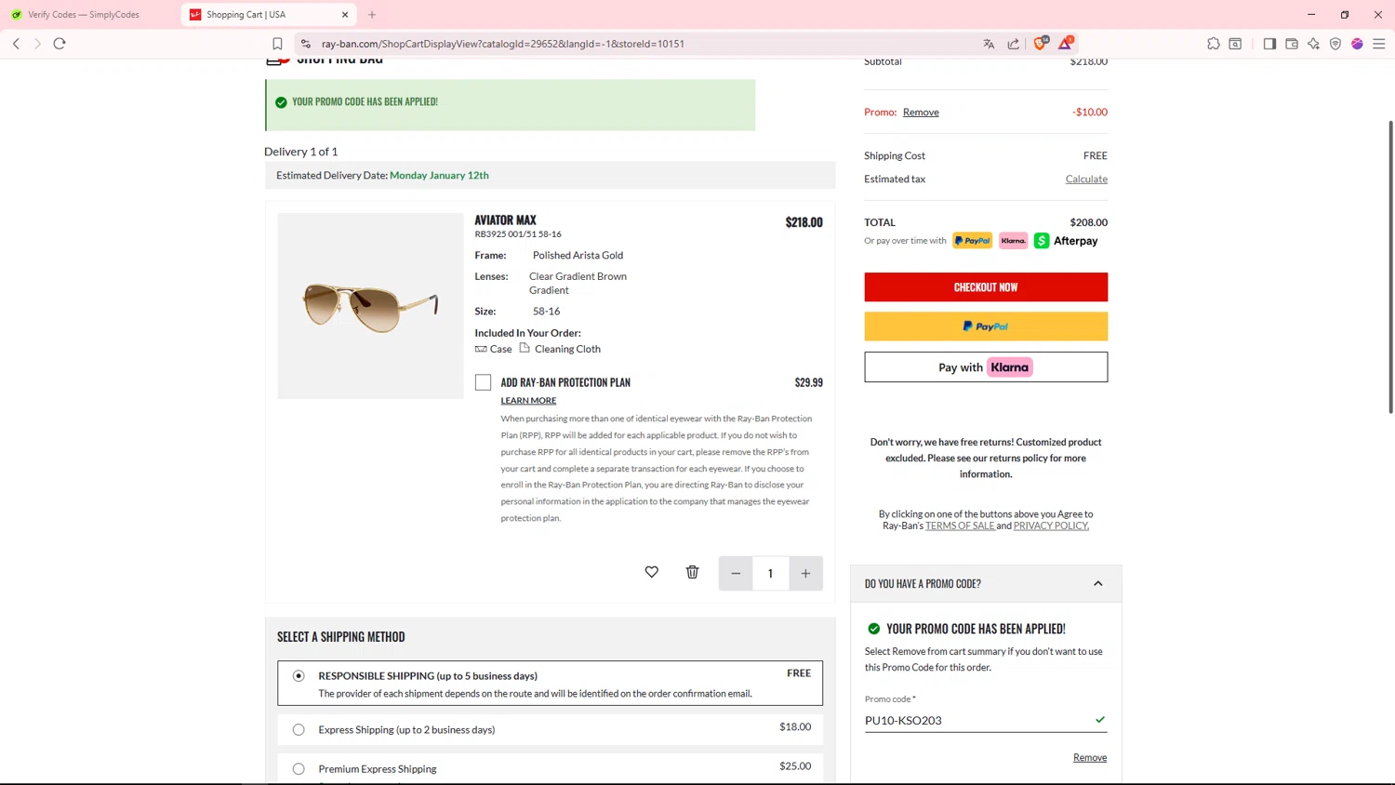Open site settings icon beside the URL
The width and height of the screenshot is (1395, 785).
point(305,44)
